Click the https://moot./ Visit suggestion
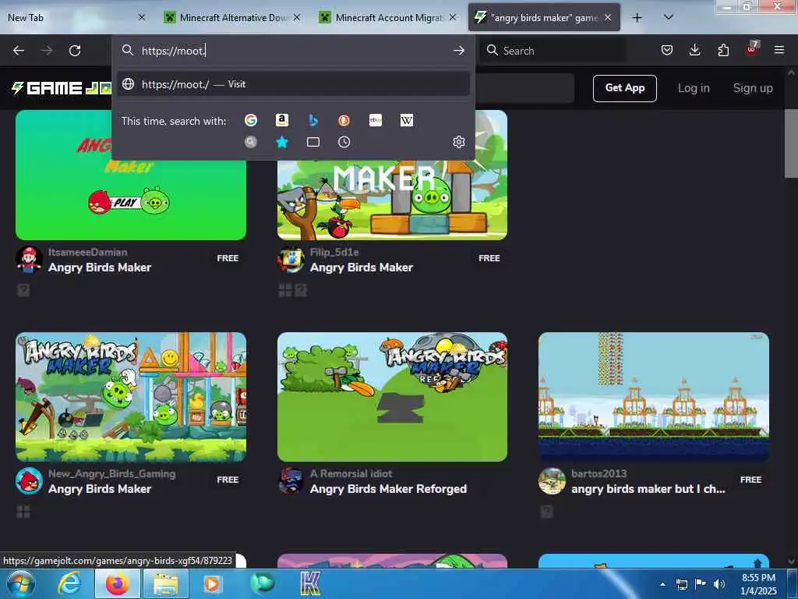Viewport: 798px width, 599px height. [293, 84]
